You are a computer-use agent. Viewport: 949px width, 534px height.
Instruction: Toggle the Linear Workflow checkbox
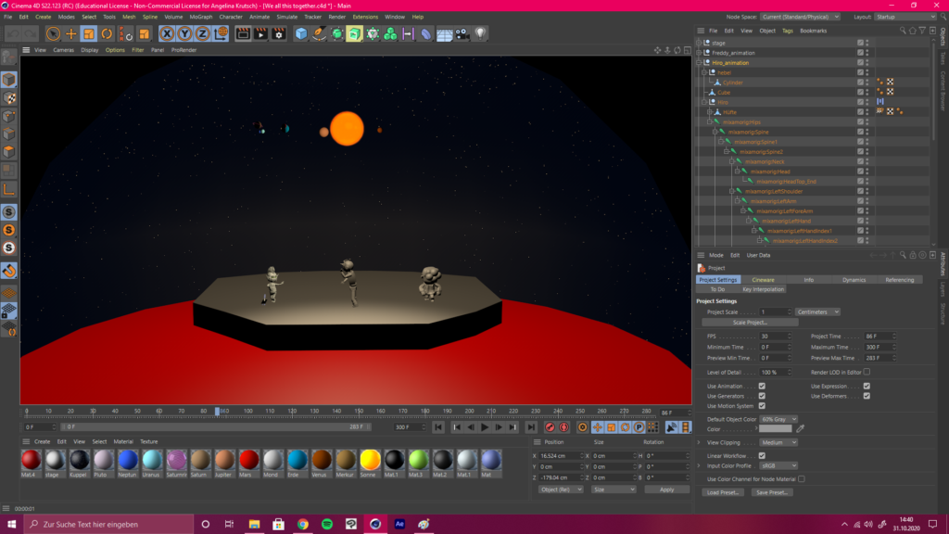click(x=762, y=455)
